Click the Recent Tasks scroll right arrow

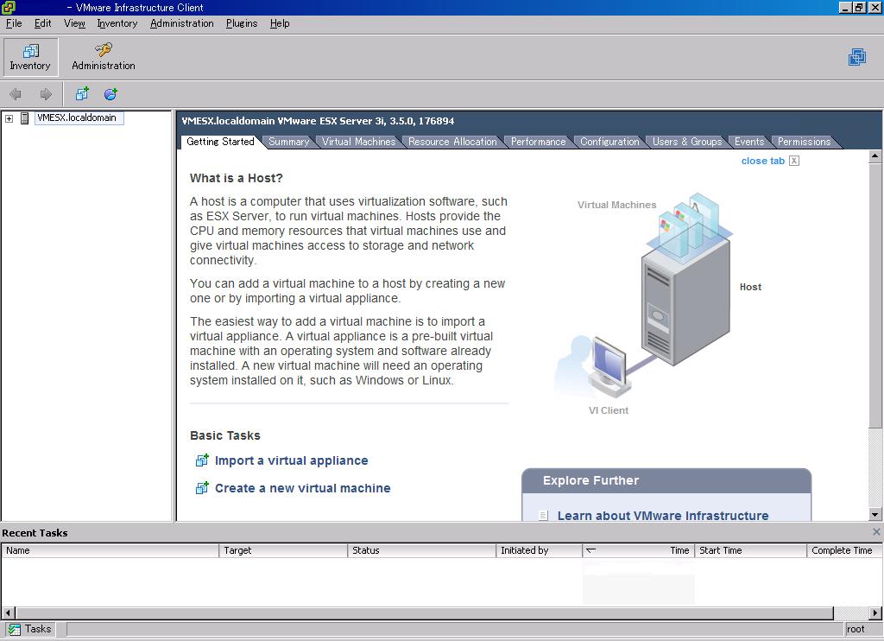pyautogui.click(x=875, y=612)
